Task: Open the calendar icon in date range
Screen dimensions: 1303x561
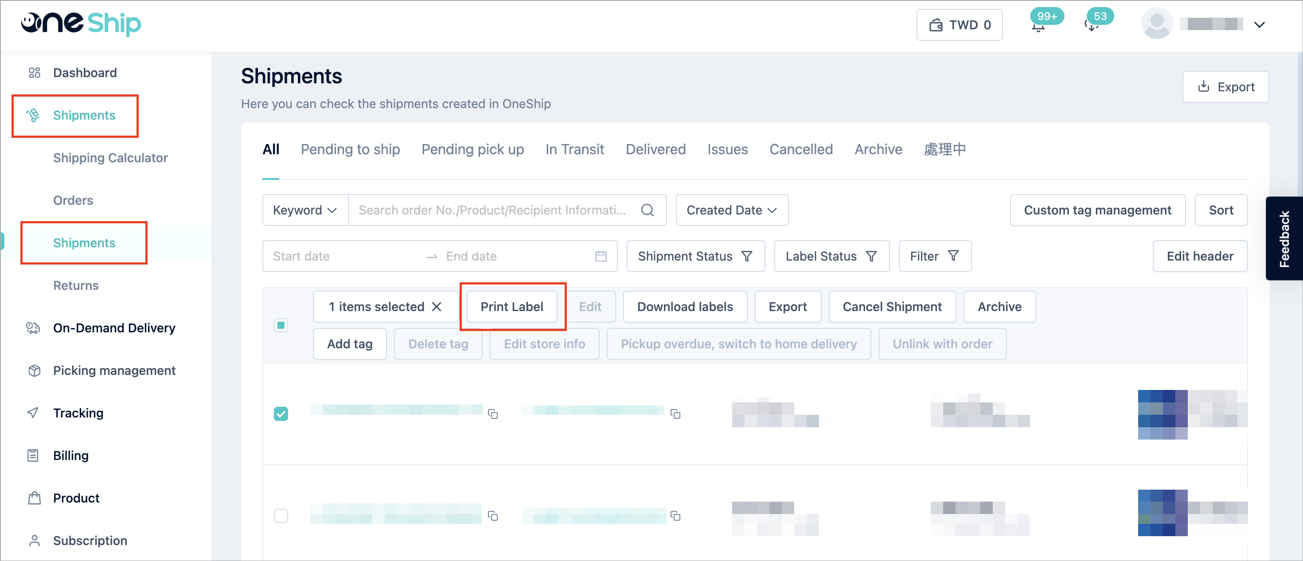Action: (x=601, y=256)
